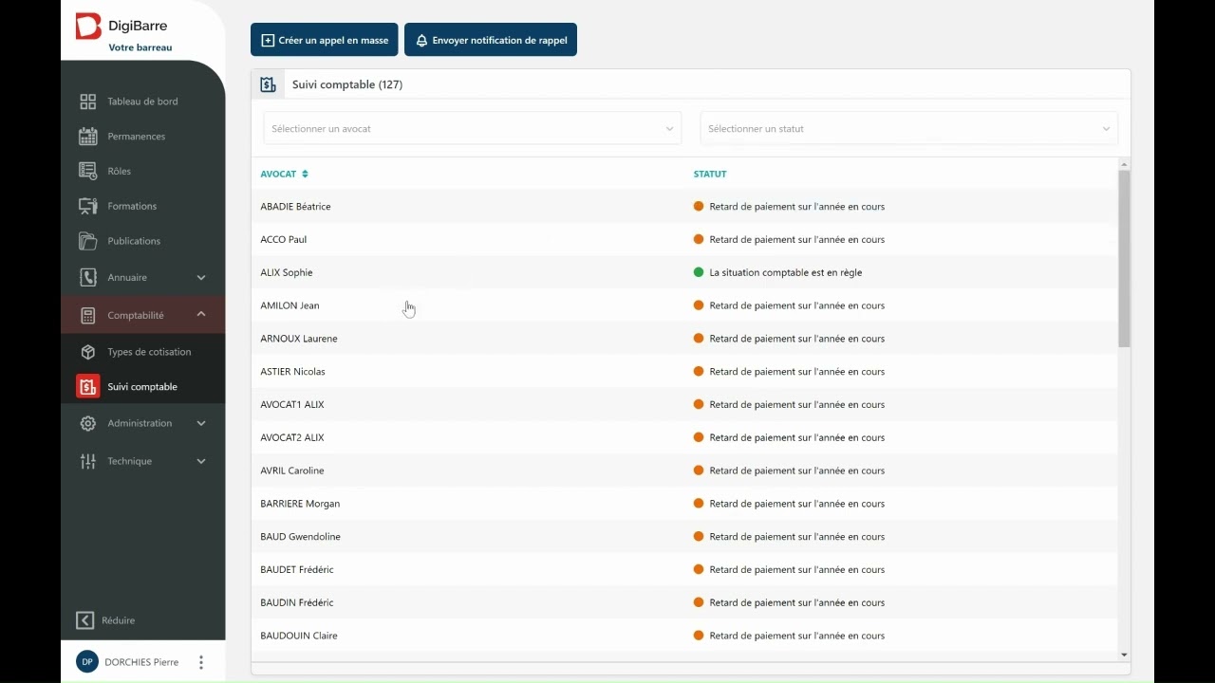Click the 'Suivi comptable (127)' panel title
This screenshot has width=1215, height=683.
[347, 84]
